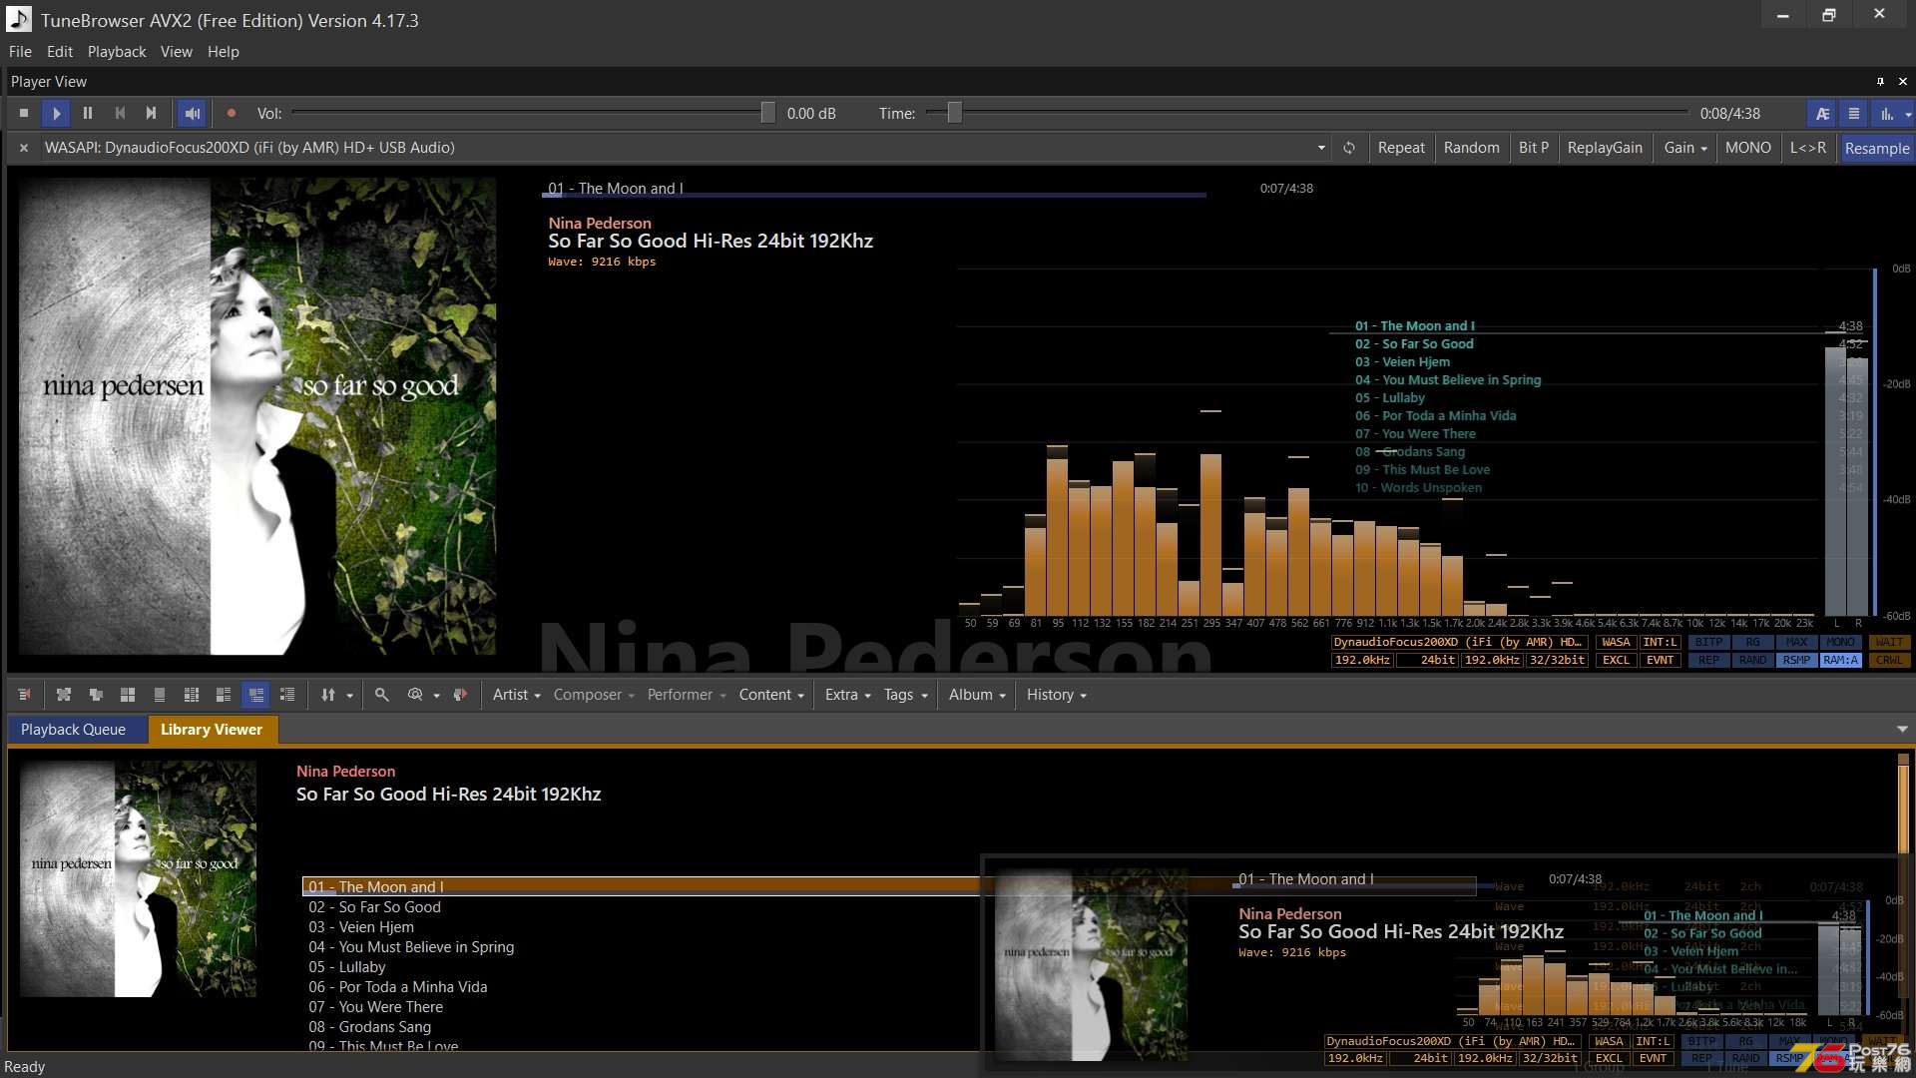The image size is (1916, 1078).
Task: Toggle the RAM:A status indicator
Action: (1840, 661)
